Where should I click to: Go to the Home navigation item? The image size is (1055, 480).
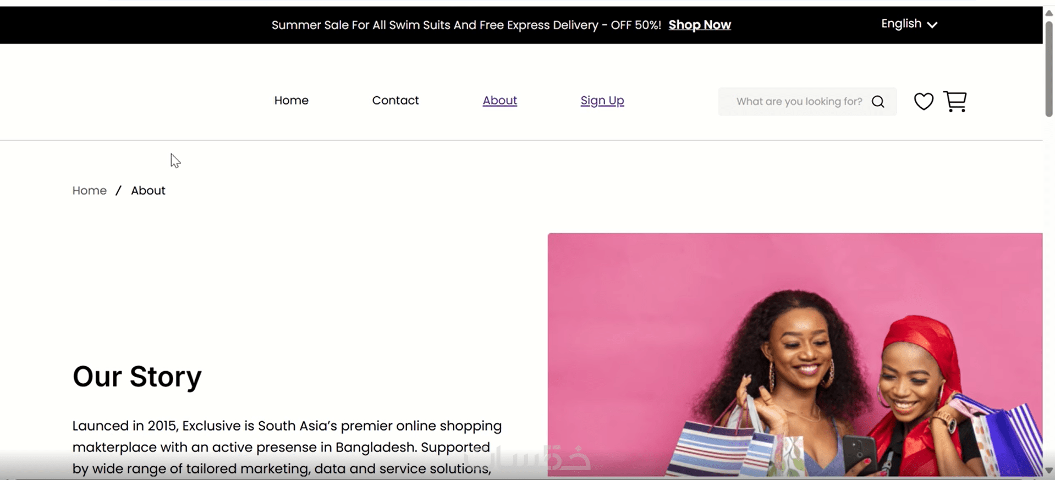click(291, 101)
